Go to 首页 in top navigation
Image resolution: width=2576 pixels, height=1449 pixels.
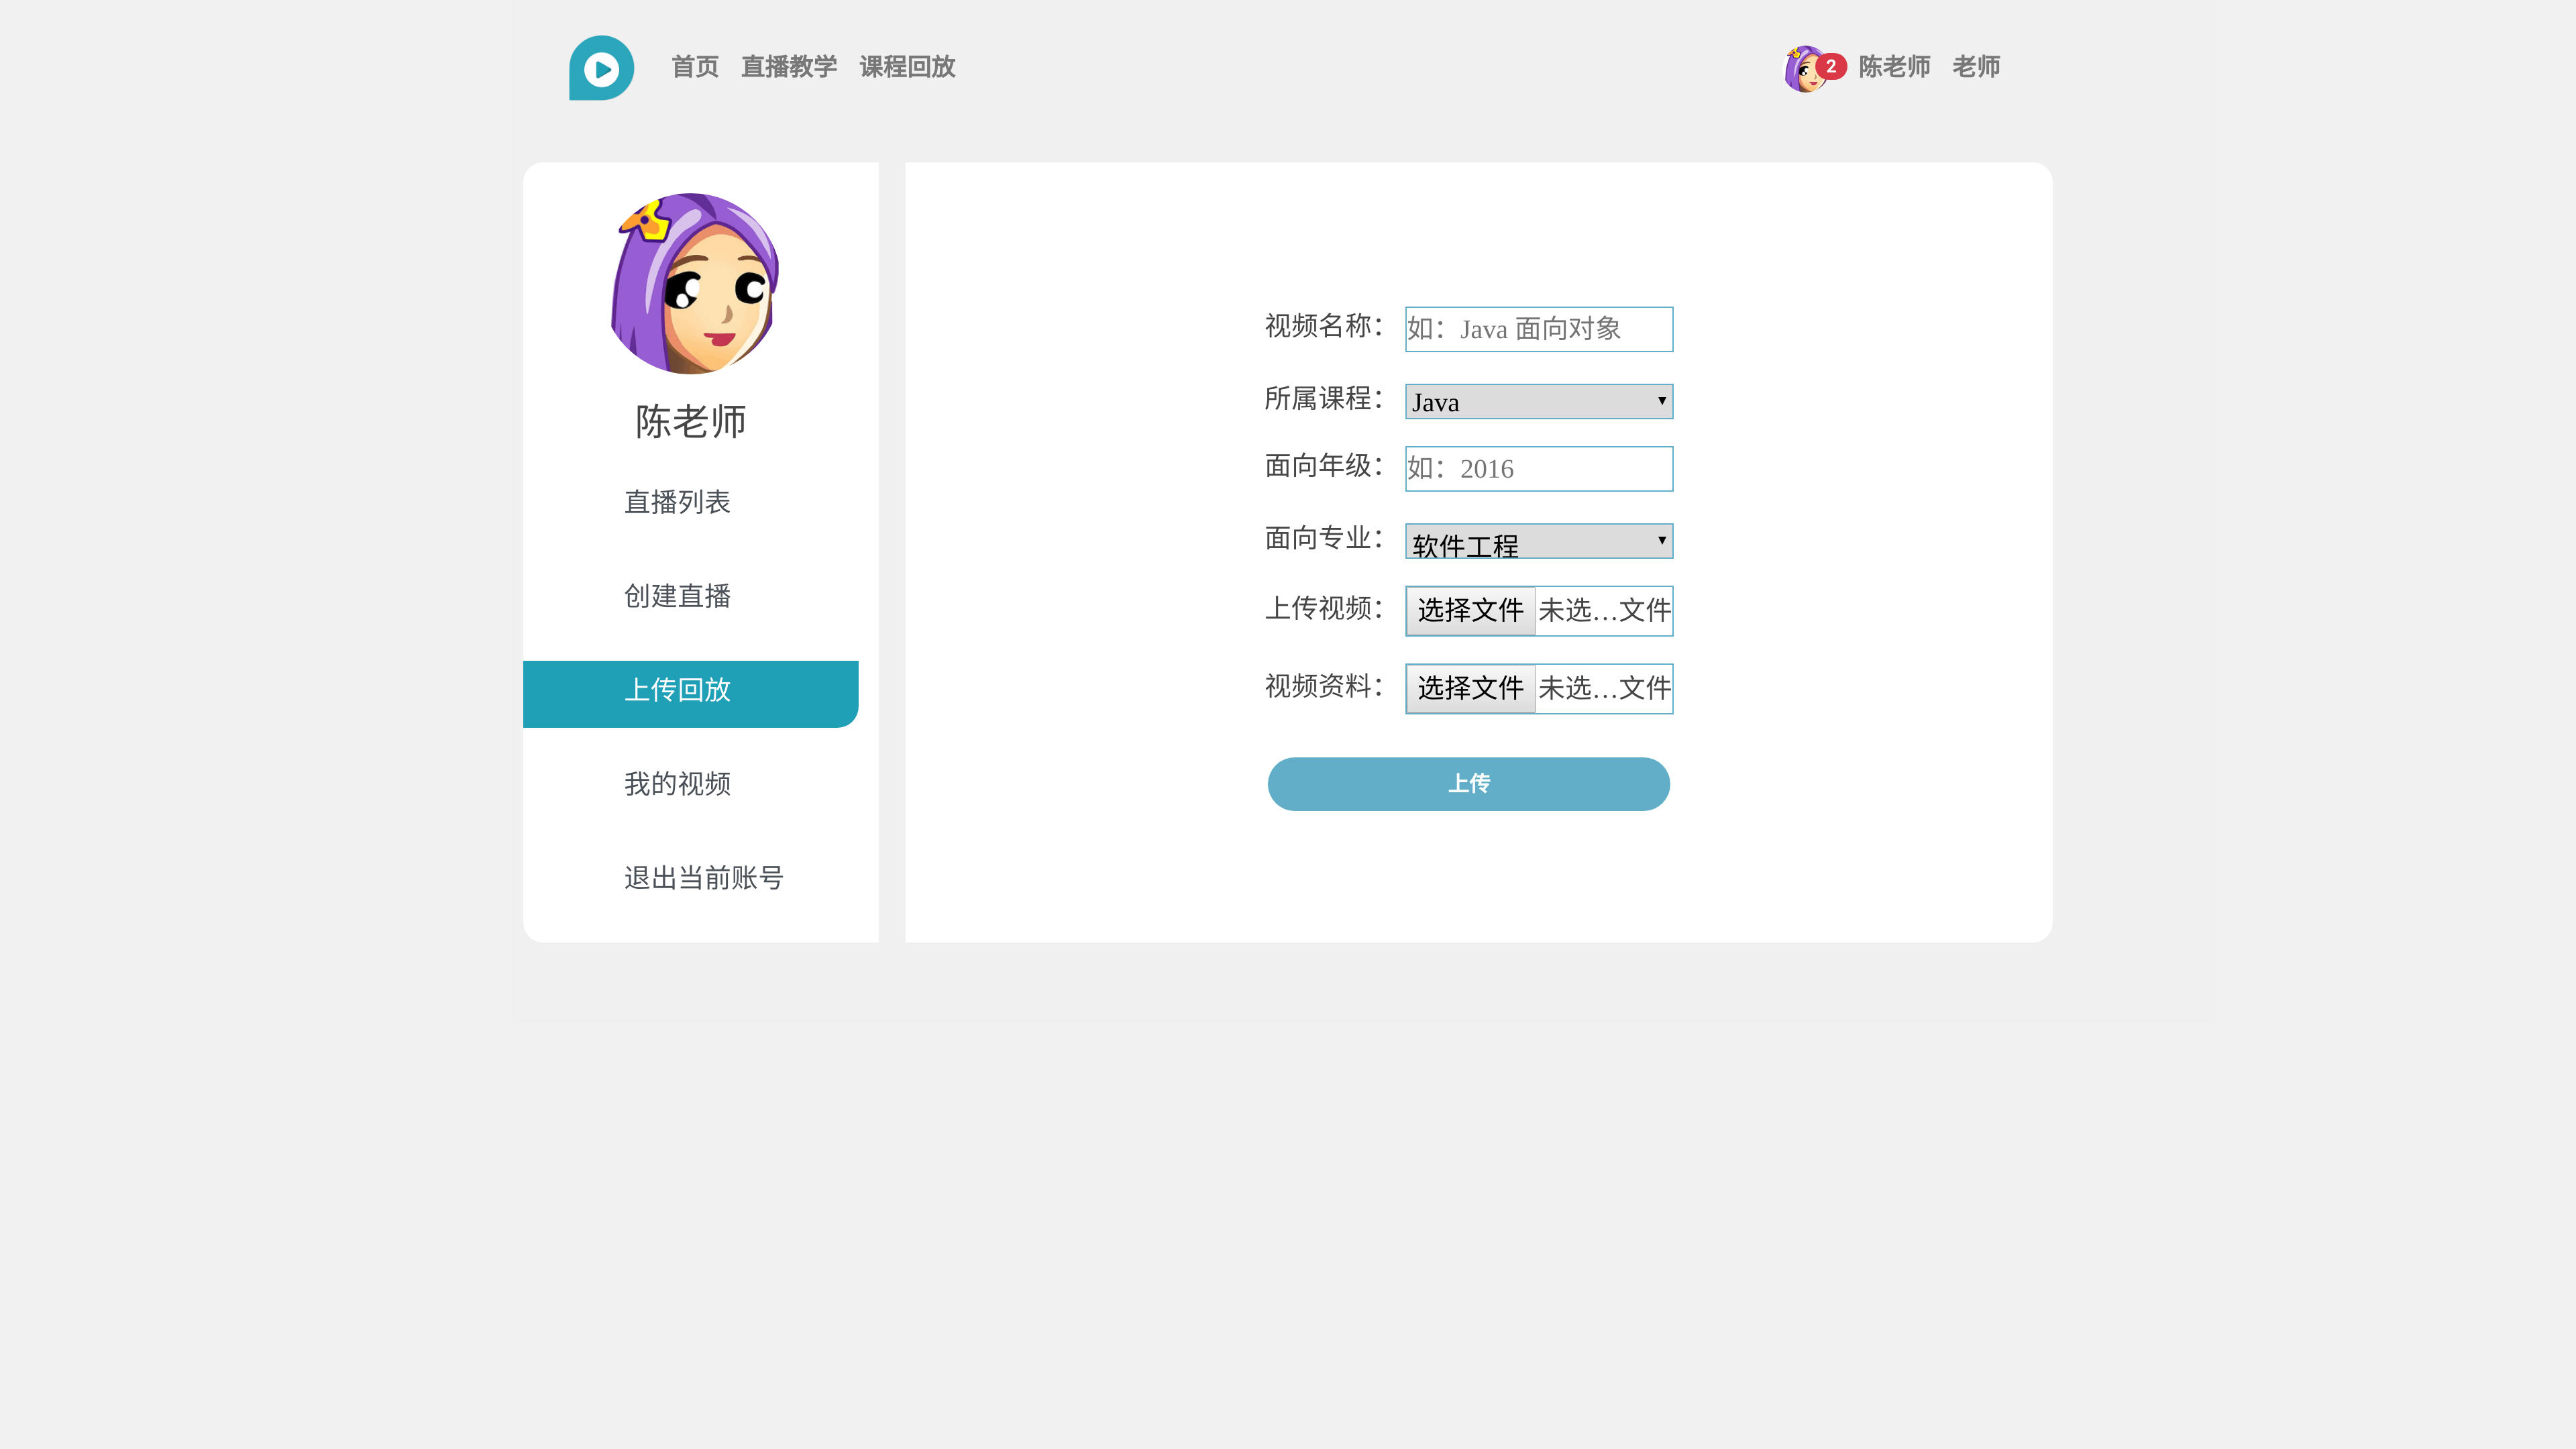pos(695,67)
